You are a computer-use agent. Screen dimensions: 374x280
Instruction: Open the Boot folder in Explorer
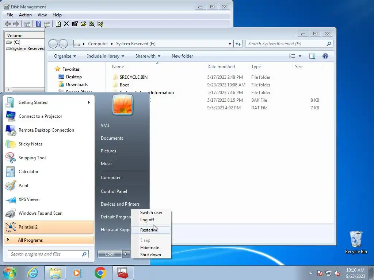coord(124,85)
